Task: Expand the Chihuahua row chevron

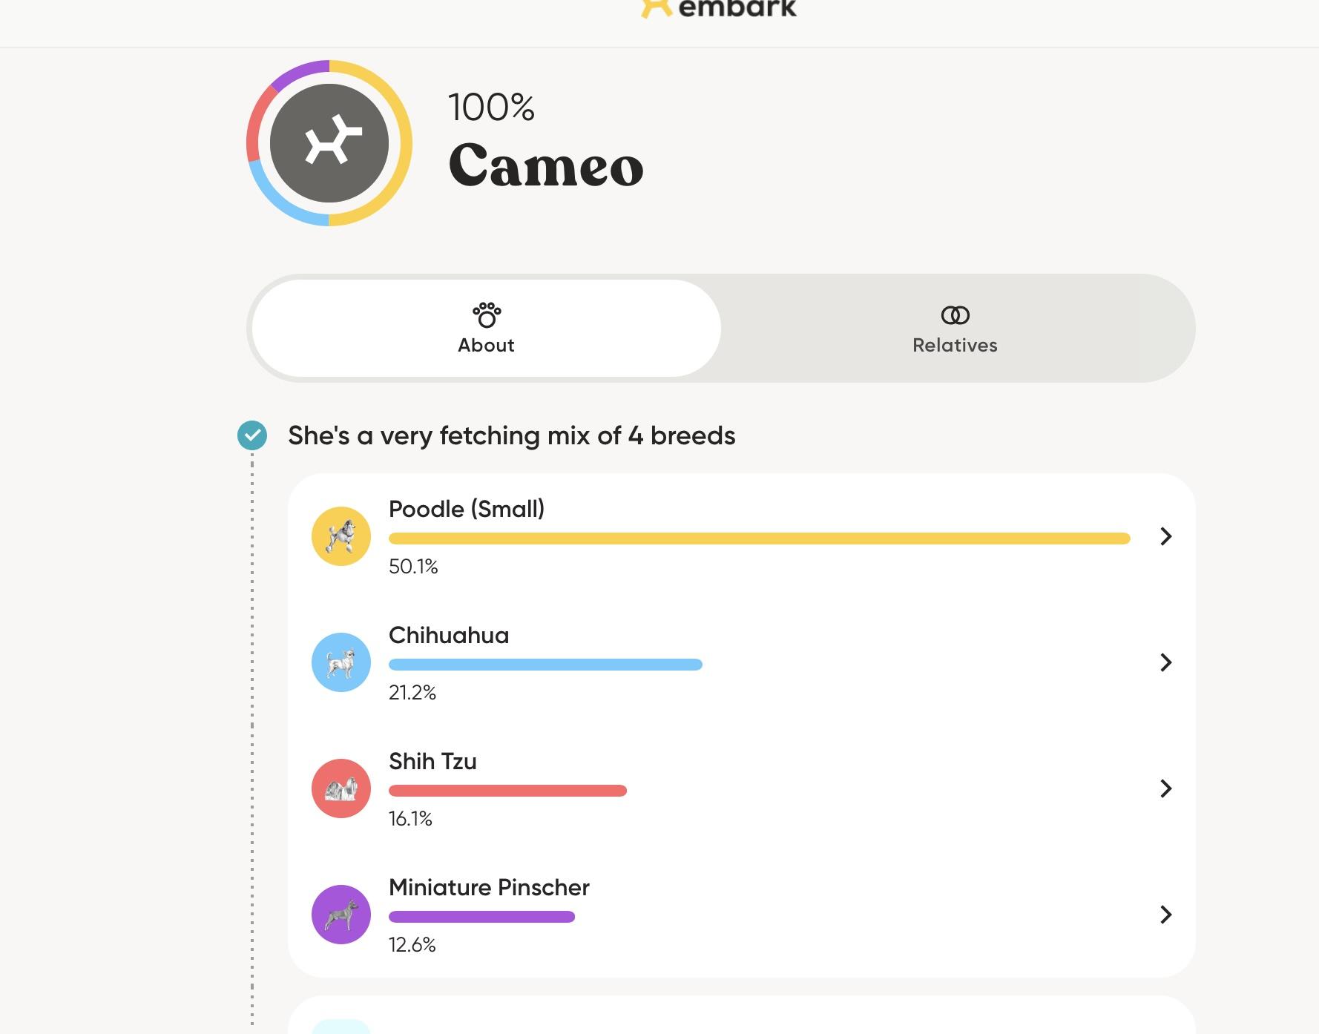Action: 1165,662
